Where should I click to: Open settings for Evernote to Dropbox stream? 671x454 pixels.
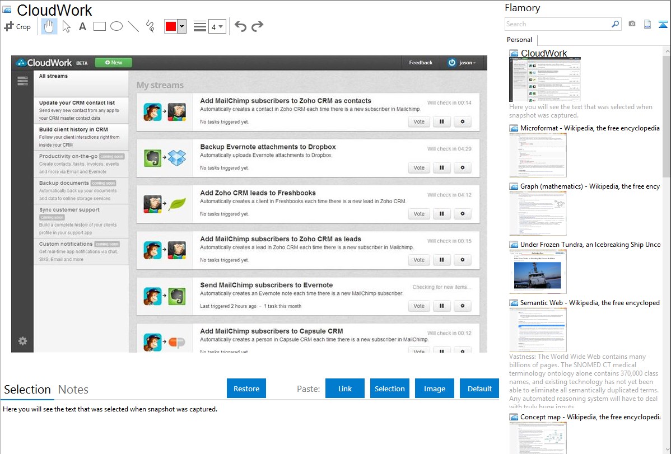point(463,168)
